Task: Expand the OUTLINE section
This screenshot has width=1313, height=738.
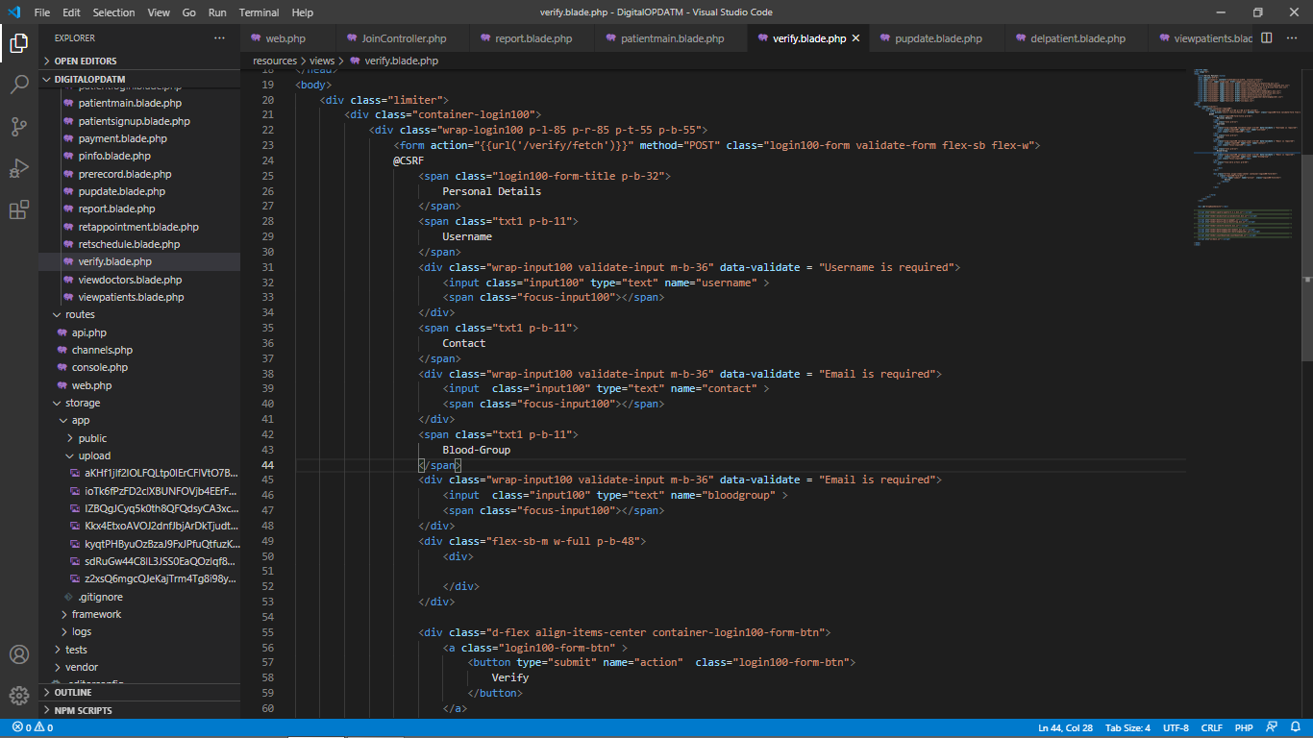Action: [x=77, y=692]
